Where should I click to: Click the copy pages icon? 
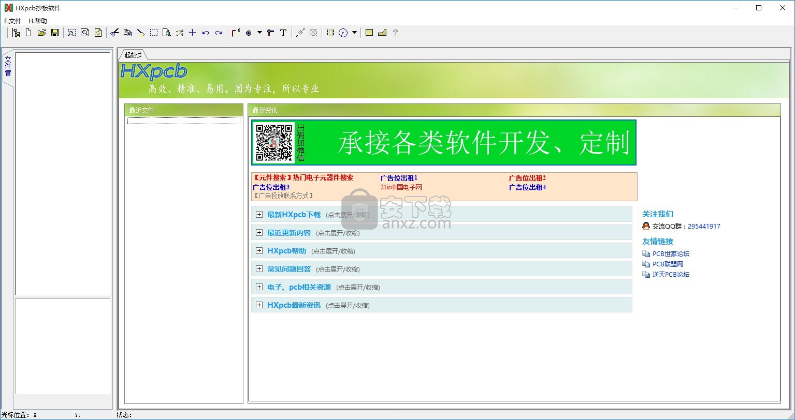click(x=127, y=33)
